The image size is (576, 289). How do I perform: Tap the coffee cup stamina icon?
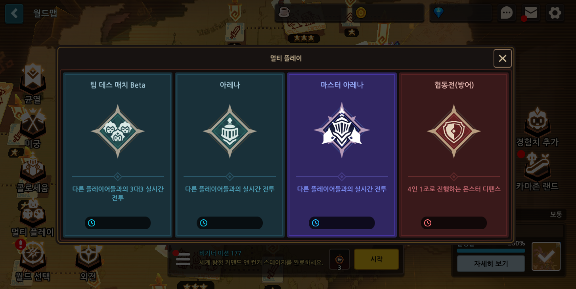pos(284,13)
